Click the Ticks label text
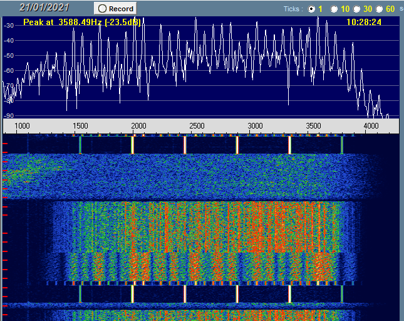The width and height of the screenshot is (404, 321). pyautogui.click(x=293, y=9)
